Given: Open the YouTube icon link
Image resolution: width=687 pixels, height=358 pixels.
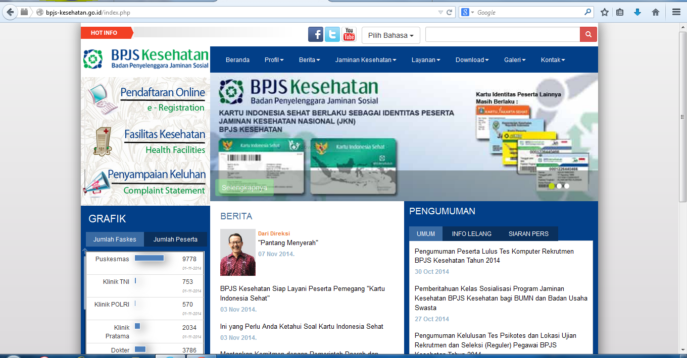Looking at the screenshot, I should [x=349, y=34].
